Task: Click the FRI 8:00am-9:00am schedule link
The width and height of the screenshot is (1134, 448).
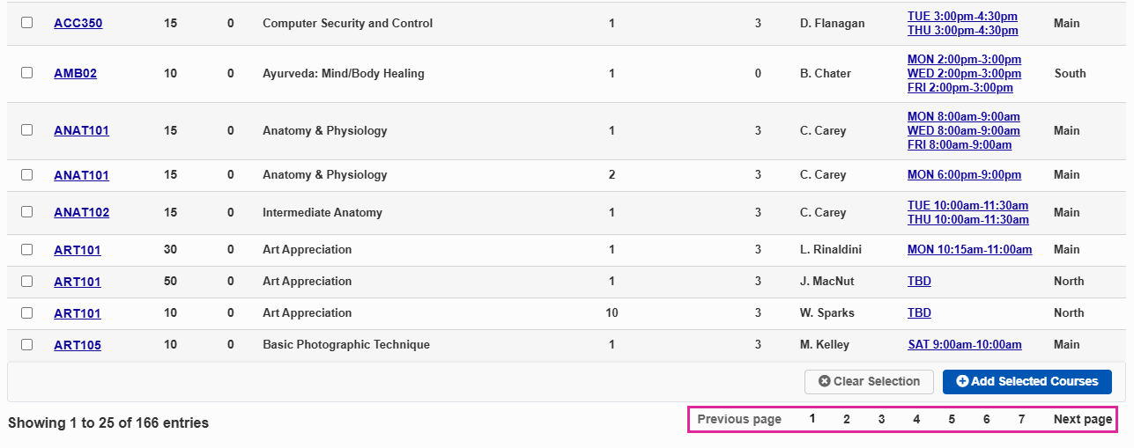Action: point(960,145)
